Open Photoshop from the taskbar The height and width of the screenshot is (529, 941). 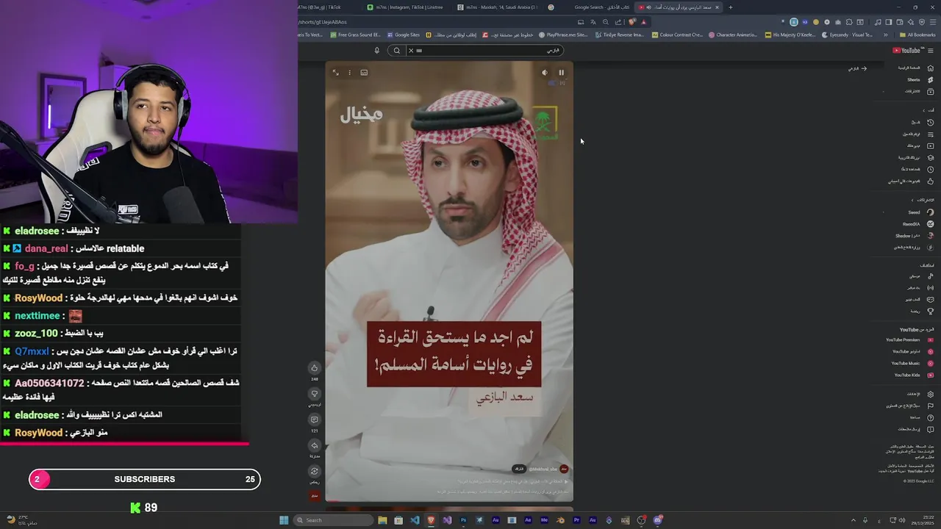pyautogui.click(x=463, y=520)
